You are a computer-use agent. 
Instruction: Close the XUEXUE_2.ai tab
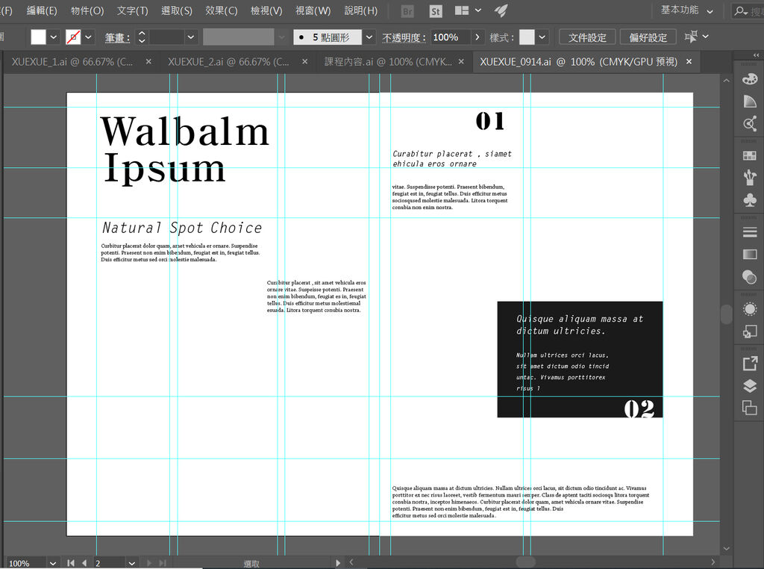[x=304, y=61]
